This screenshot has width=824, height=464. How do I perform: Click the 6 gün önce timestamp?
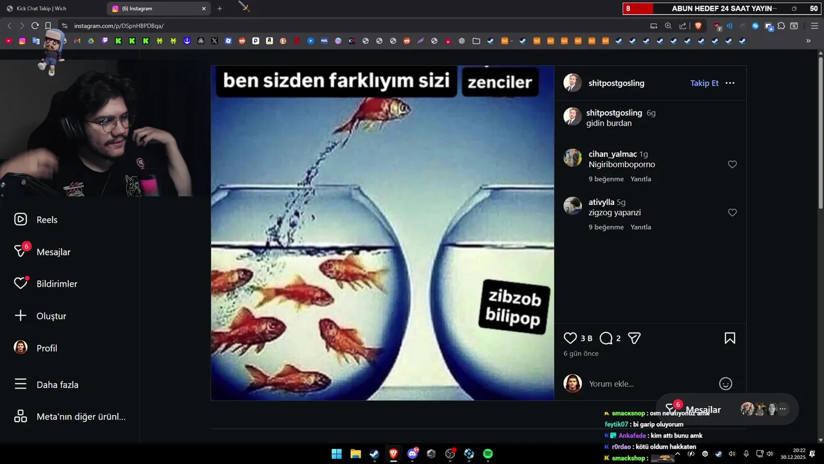(x=581, y=354)
